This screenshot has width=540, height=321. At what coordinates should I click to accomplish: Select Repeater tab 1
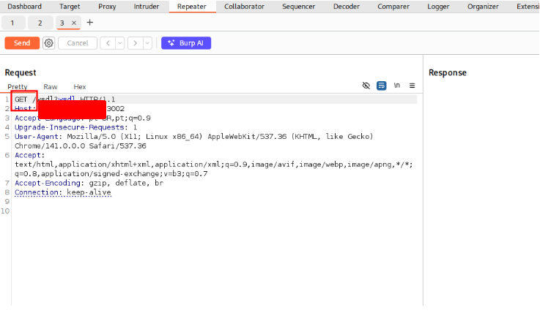pyautogui.click(x=12, y=23)
